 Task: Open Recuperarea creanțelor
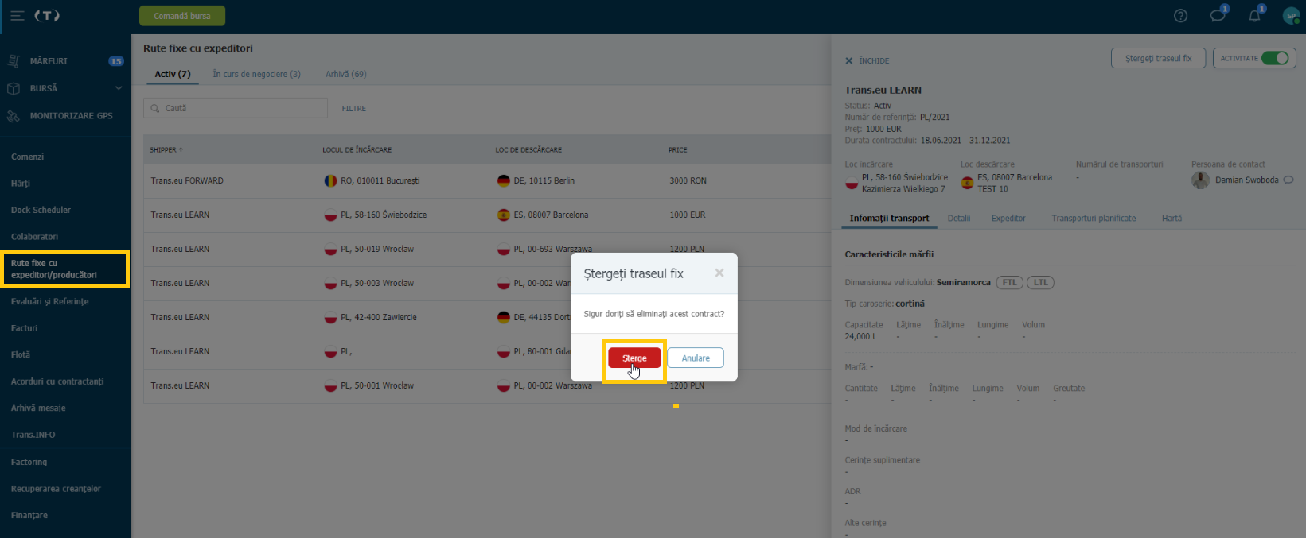(56, 489)
